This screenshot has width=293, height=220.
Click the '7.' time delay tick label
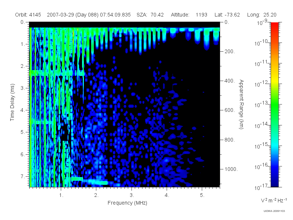coord(23,176)
